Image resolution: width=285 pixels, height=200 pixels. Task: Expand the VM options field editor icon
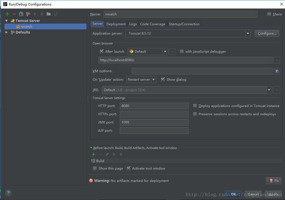277,71
